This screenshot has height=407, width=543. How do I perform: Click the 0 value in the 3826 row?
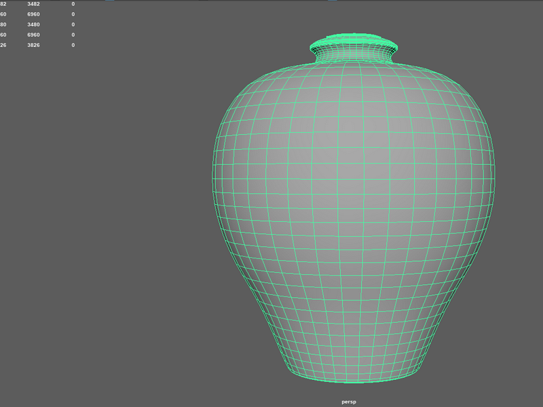(x=73, y=45)
